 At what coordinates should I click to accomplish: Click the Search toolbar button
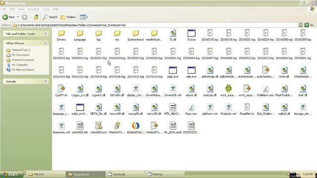[x=50, y=17]
